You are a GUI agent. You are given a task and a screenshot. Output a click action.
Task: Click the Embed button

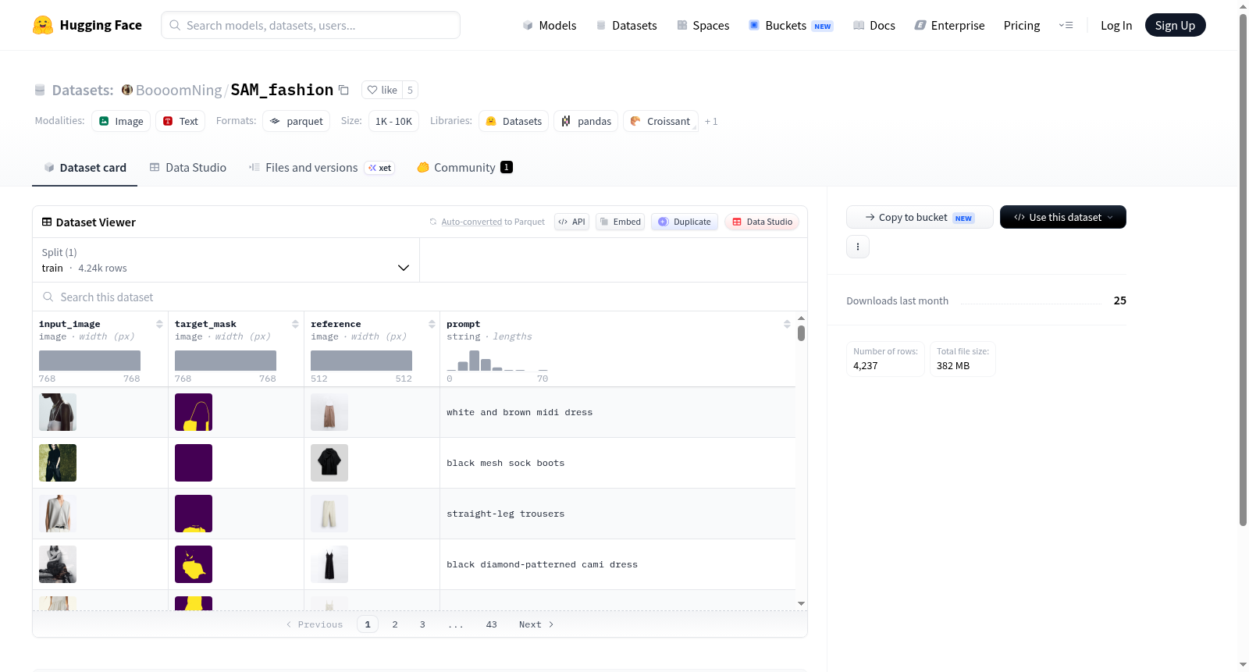(x=621, y=222)
